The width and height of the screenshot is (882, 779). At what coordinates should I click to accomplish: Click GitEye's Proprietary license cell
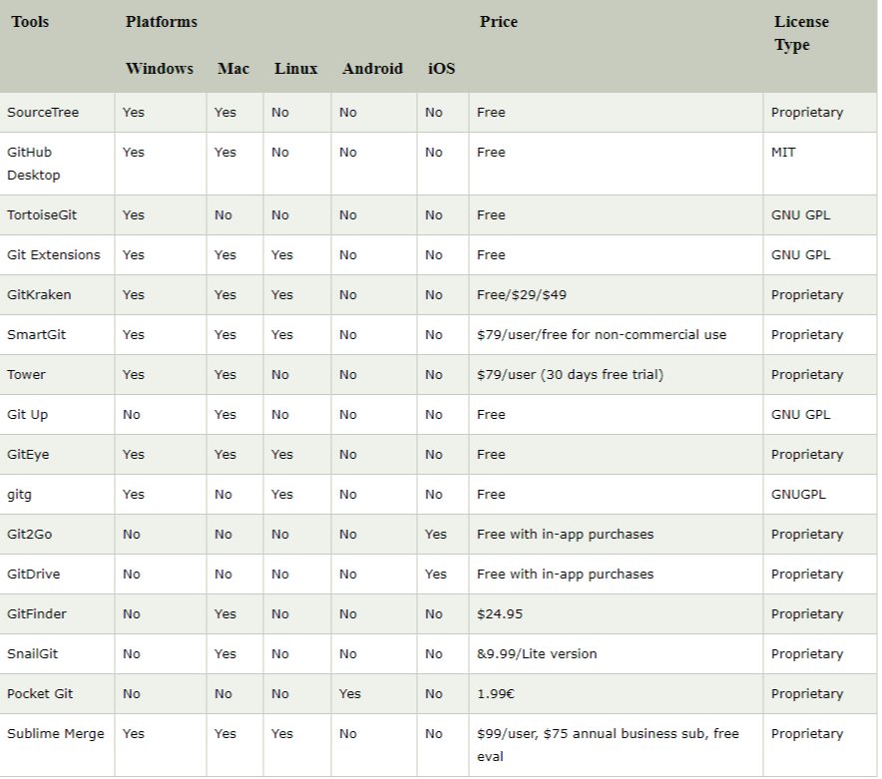coord(807,455)
